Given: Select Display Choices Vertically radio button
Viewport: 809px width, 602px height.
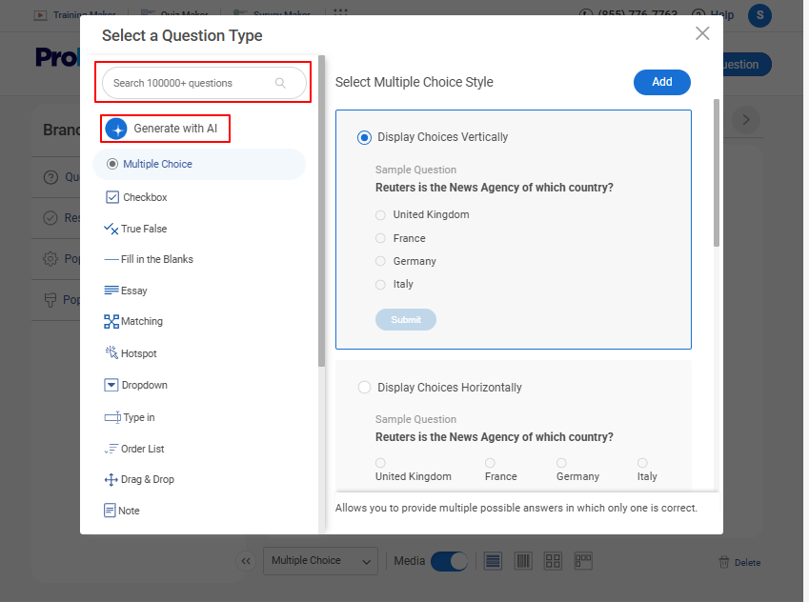Looking at the screenshot, I should point(364,137).
